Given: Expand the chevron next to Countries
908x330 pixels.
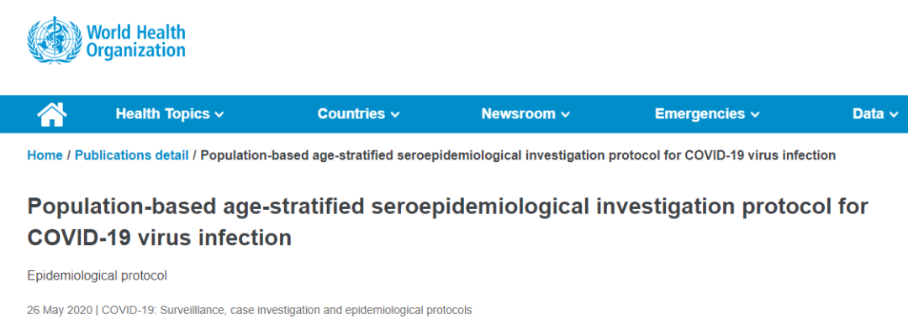Looking at the screenshot, I should click(395, 115).
